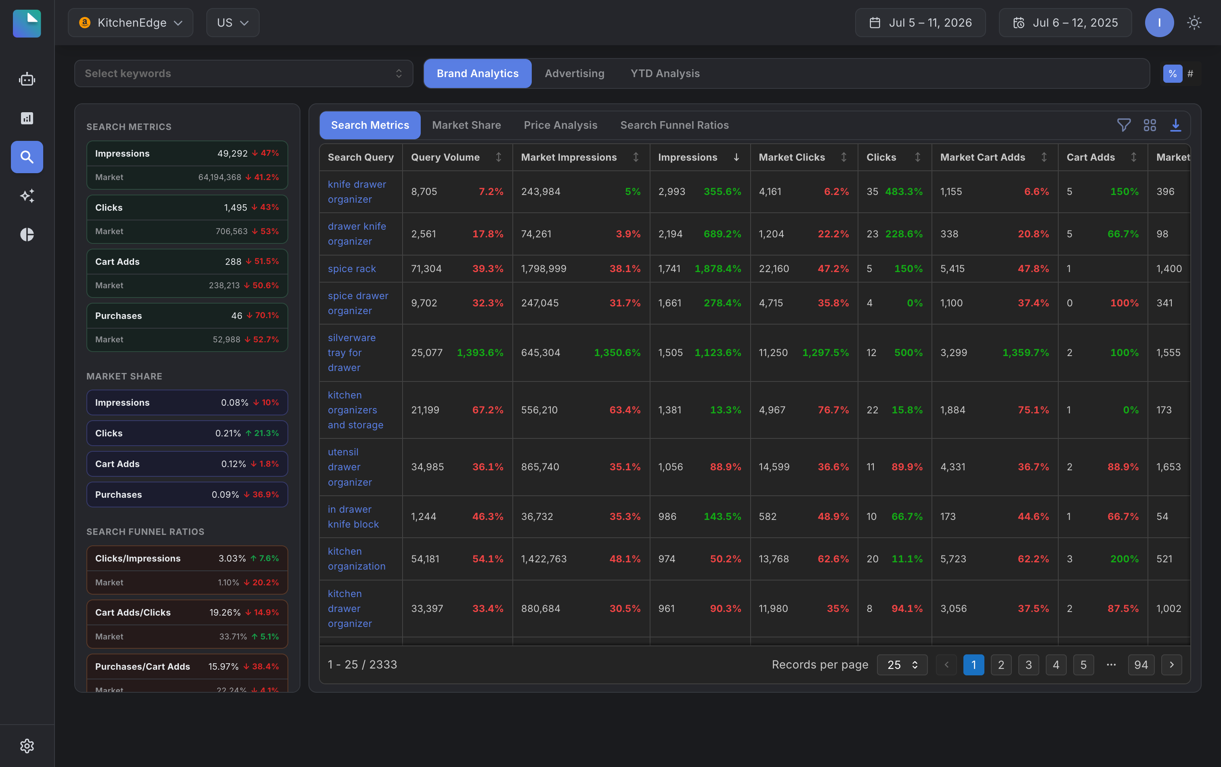
Task: Open 'kitchen drawer organizer' query link
Action: tap(350, 609)
